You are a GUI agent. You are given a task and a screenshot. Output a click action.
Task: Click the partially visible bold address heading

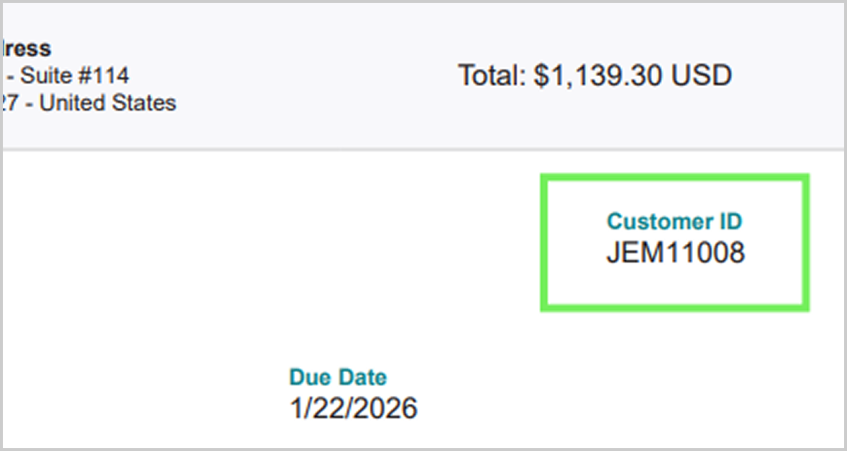[27, 48]
